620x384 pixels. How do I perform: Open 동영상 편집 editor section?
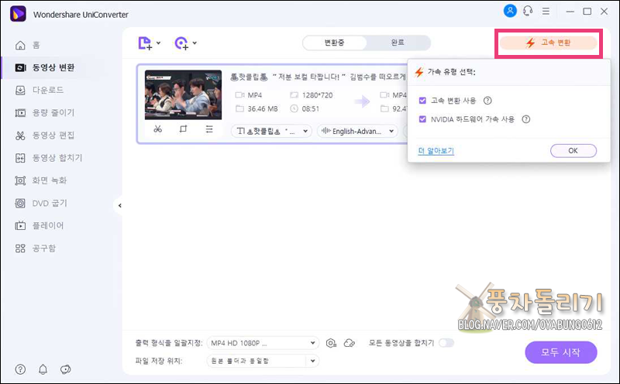44,135
